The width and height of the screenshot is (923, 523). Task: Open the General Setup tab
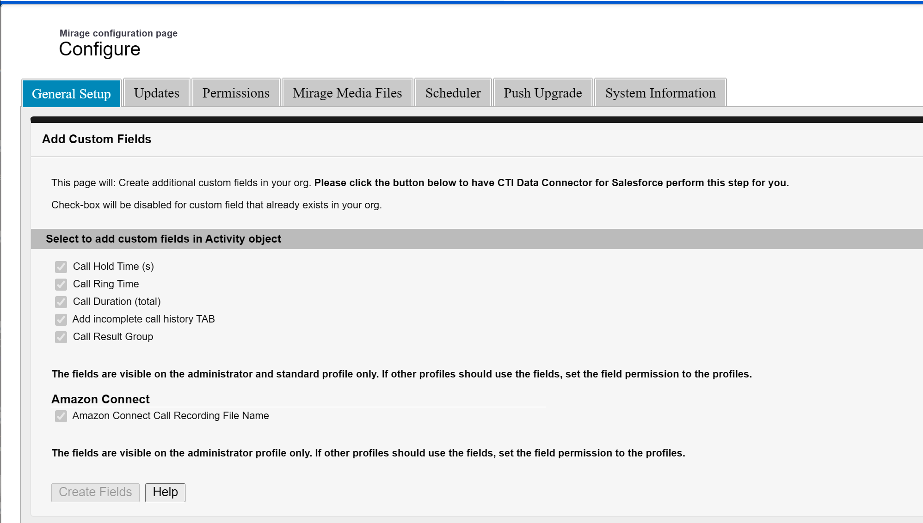point(71,93)
